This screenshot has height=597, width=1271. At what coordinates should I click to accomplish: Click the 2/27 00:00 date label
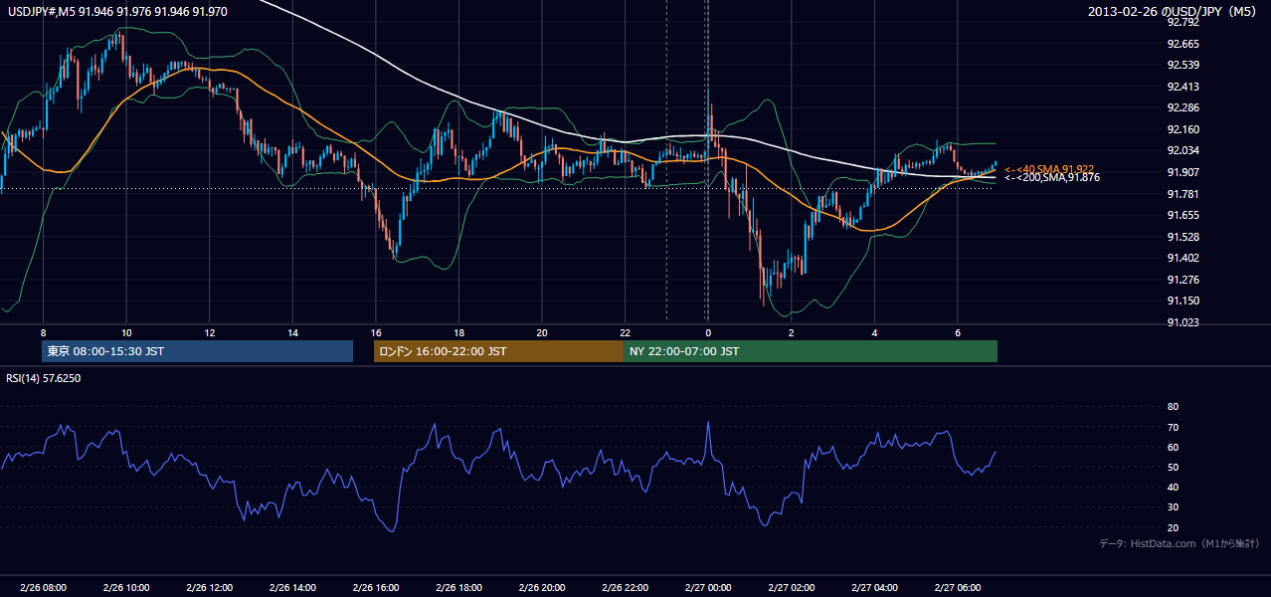[x=708, y=588]
